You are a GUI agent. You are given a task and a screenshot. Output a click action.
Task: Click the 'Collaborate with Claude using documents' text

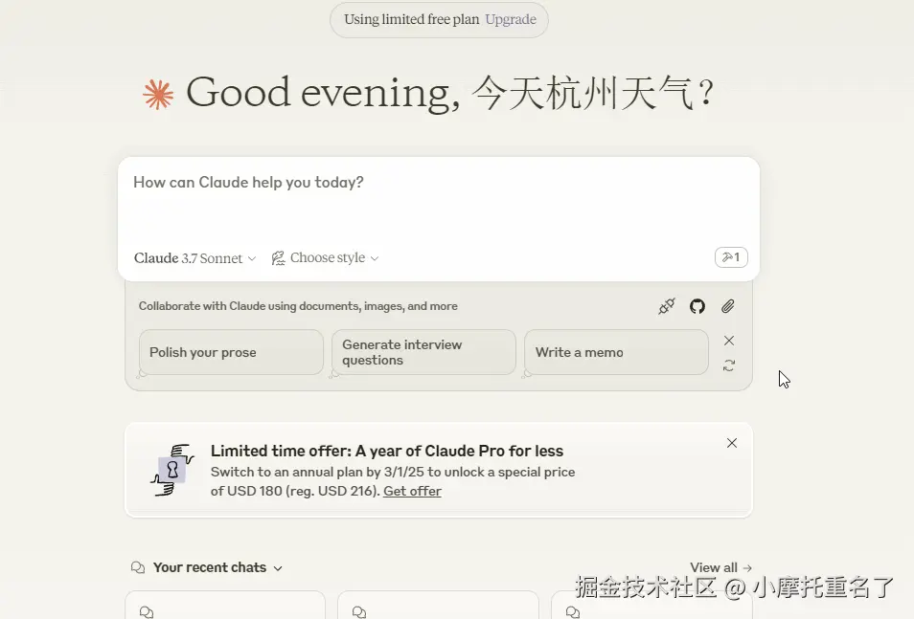coord(298,306)
